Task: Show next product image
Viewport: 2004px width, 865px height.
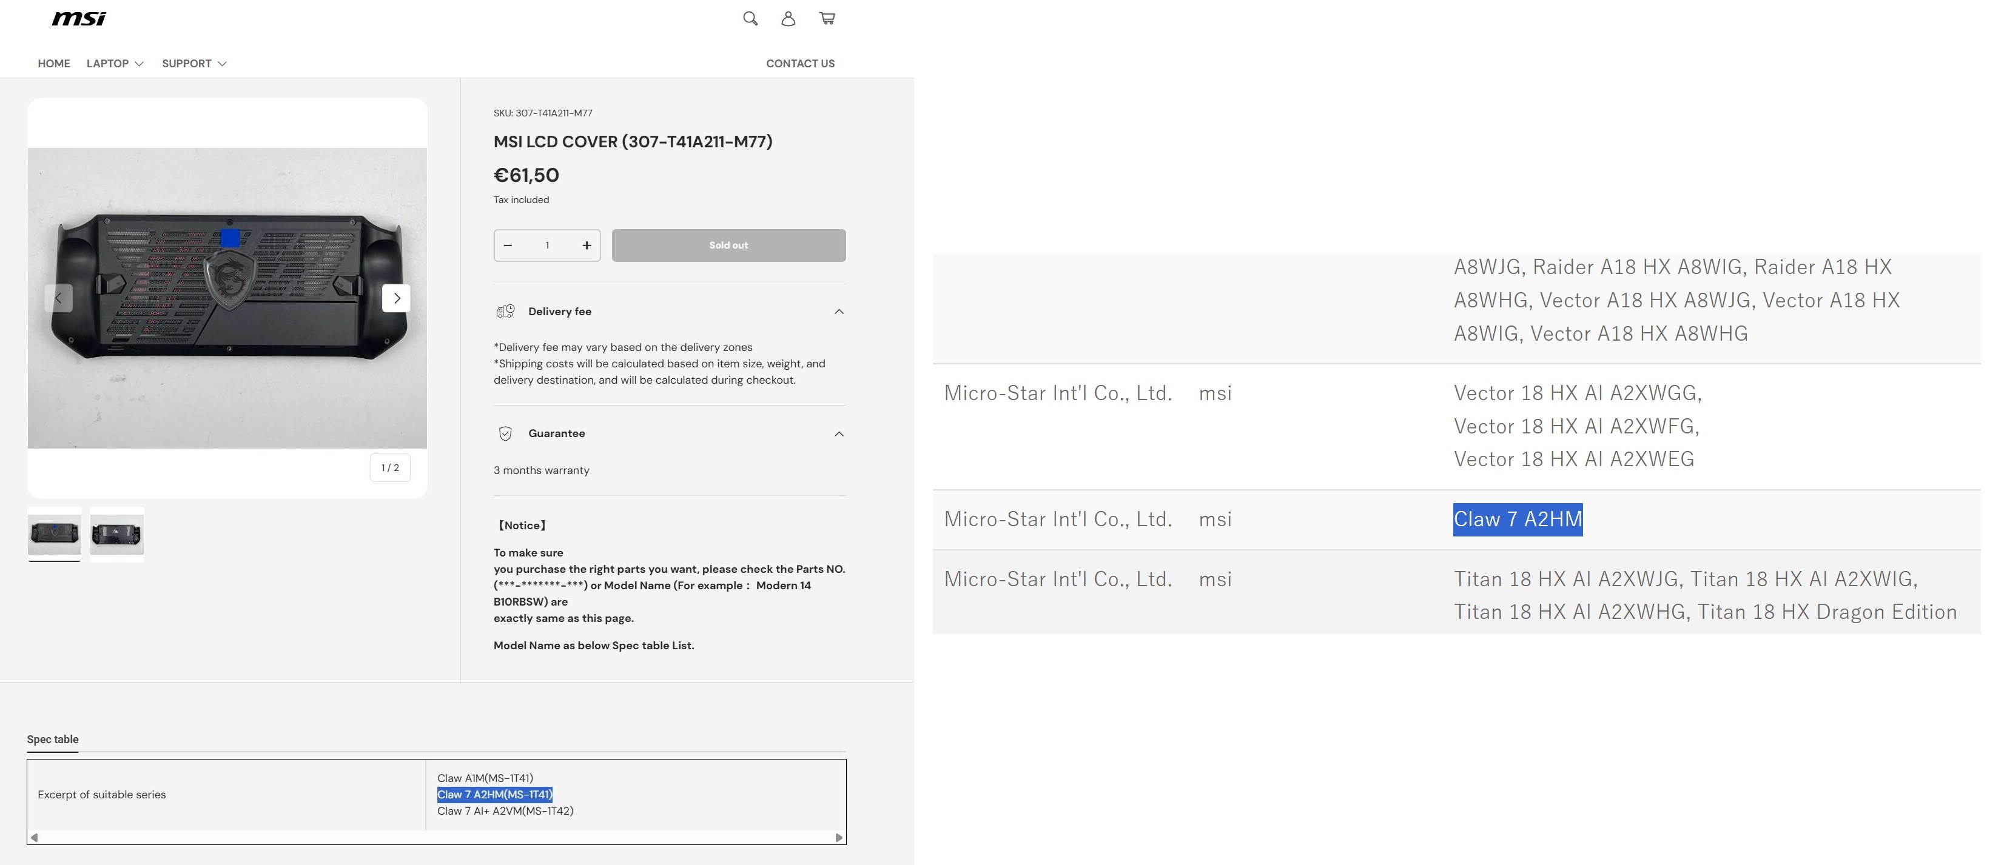Action: 396,298
